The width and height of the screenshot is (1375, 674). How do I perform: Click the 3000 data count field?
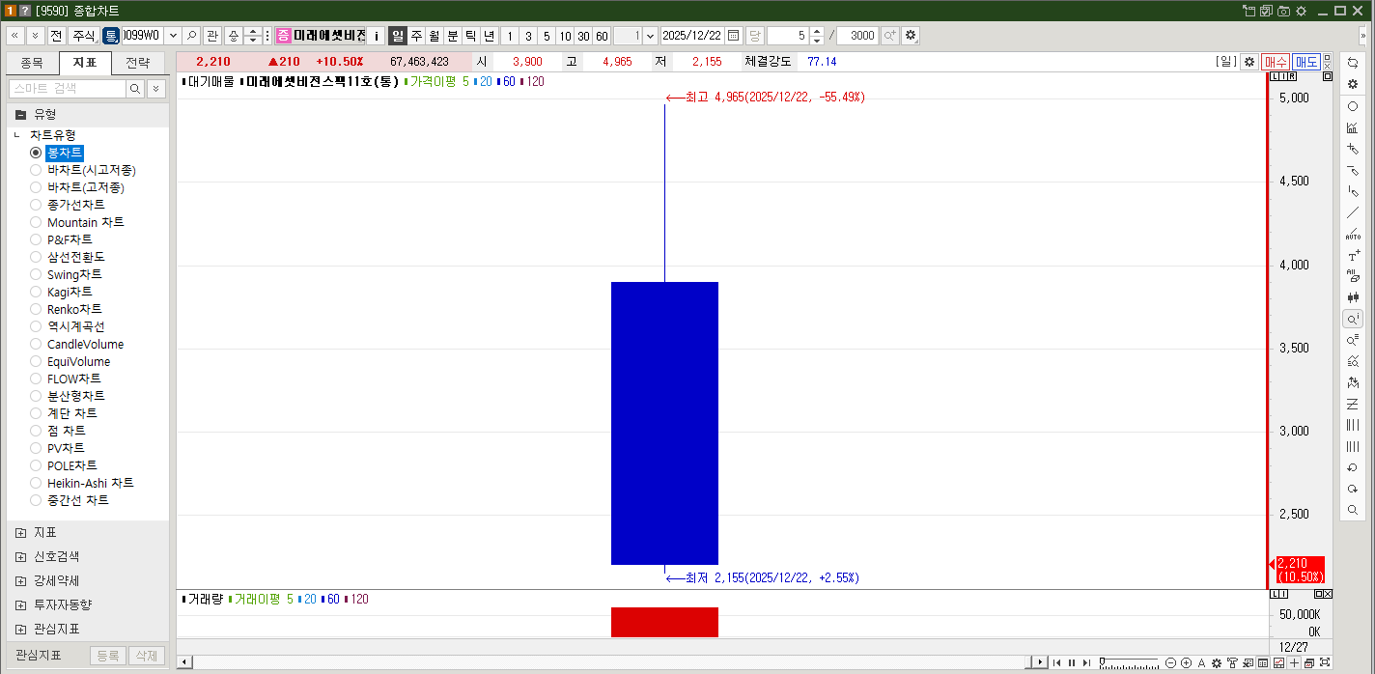857,36
